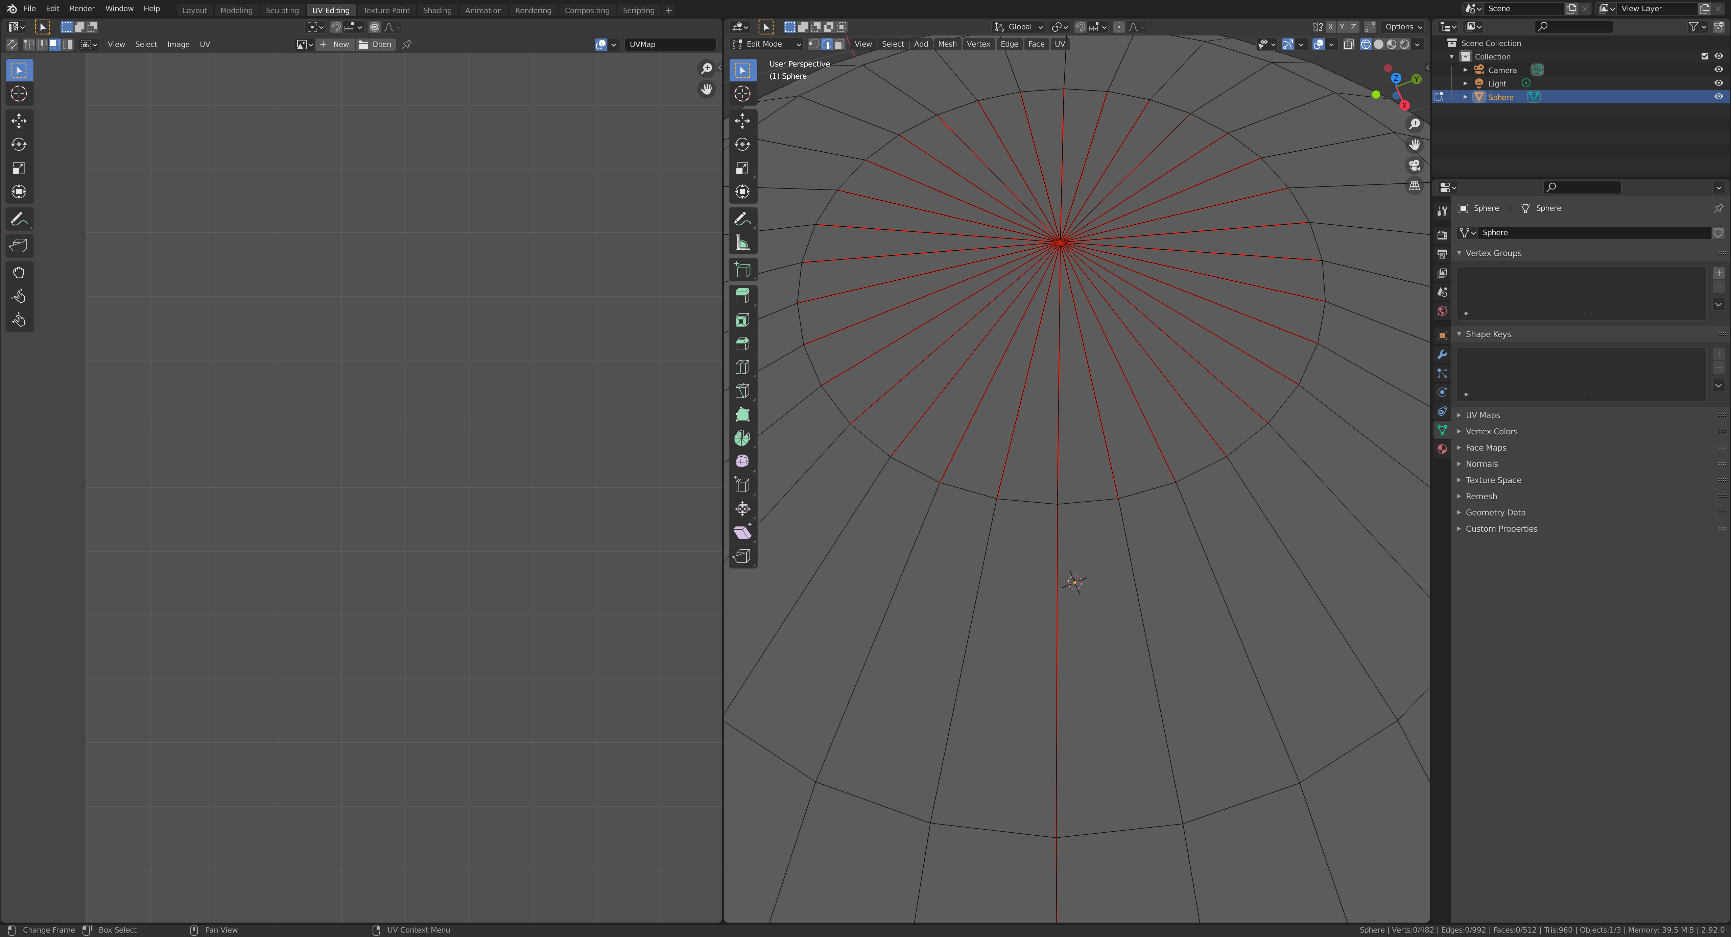Expand the Geometry Data section
The height and width of the screenshot is (937, 1731).
point(1495,513)
